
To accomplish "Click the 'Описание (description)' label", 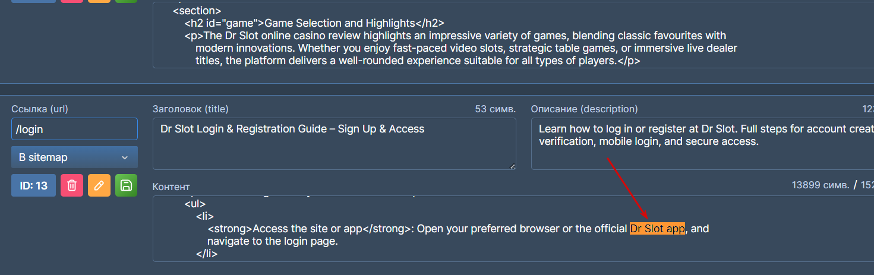I will pos(584,109).
